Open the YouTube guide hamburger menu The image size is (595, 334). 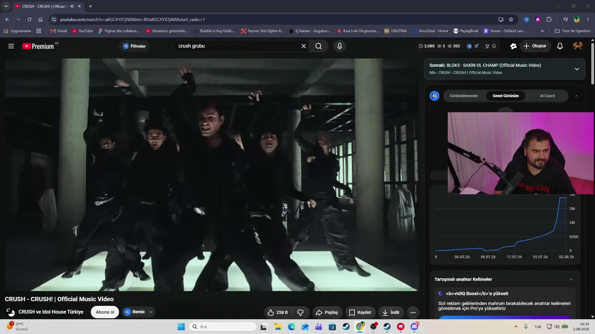(x=11, y=46)
